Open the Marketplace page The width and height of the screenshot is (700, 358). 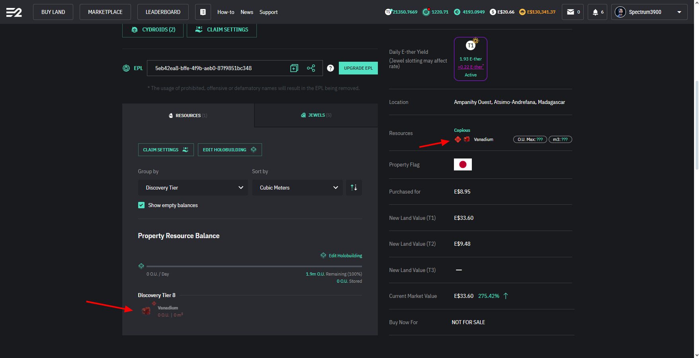tap(105, 12)
